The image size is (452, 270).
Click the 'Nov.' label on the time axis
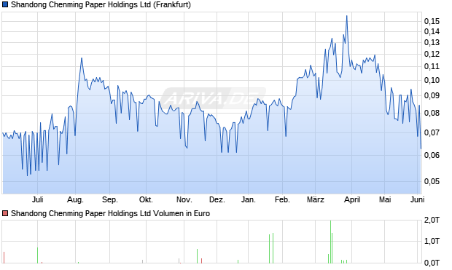(184, 199)
